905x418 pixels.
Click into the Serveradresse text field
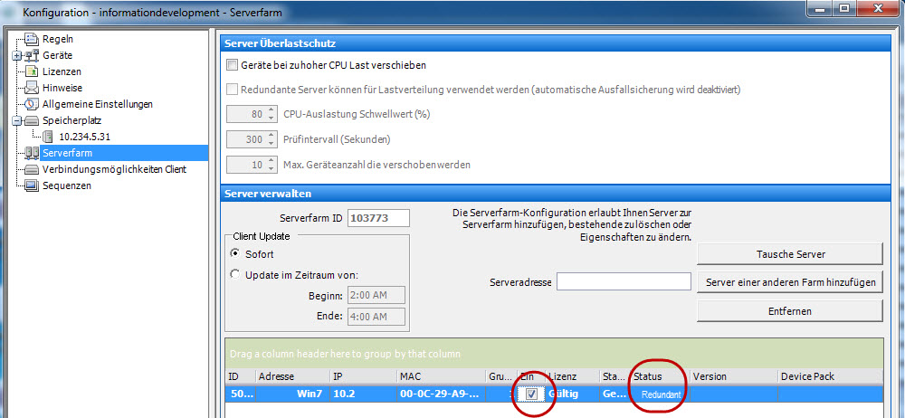[x=624, y=282]
